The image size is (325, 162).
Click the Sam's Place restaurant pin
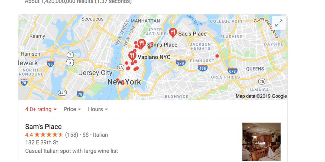tap(142, 44)
